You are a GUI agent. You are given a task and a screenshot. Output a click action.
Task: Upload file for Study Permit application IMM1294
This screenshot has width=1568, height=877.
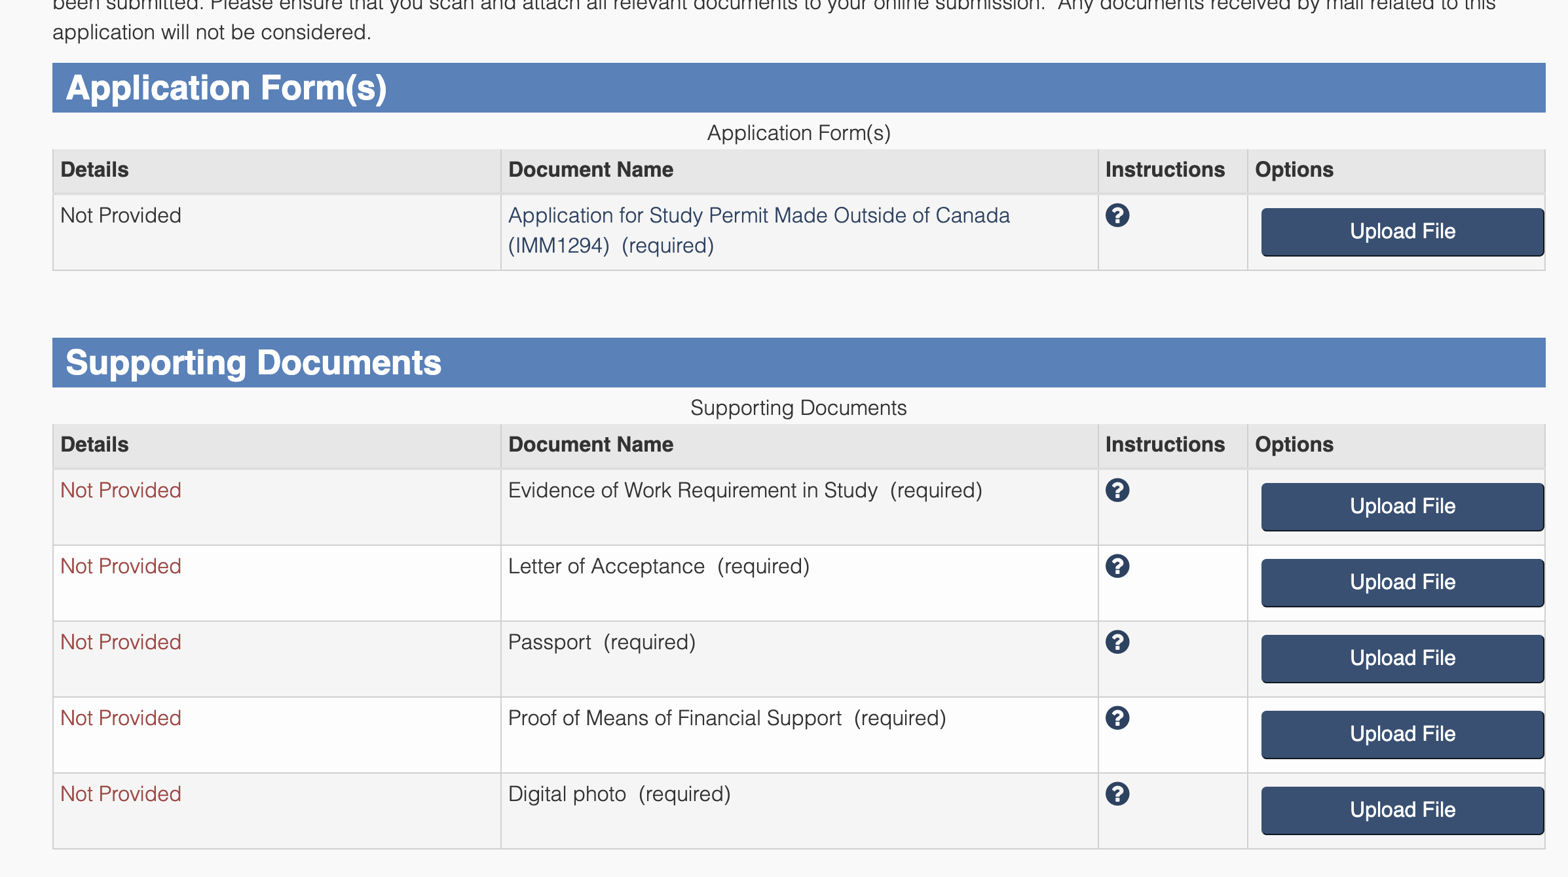(x=1402, y=232)
